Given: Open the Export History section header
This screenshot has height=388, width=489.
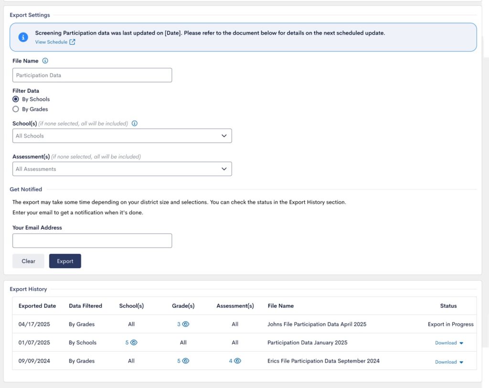Looking at the screenshot, I should point(29,289).
